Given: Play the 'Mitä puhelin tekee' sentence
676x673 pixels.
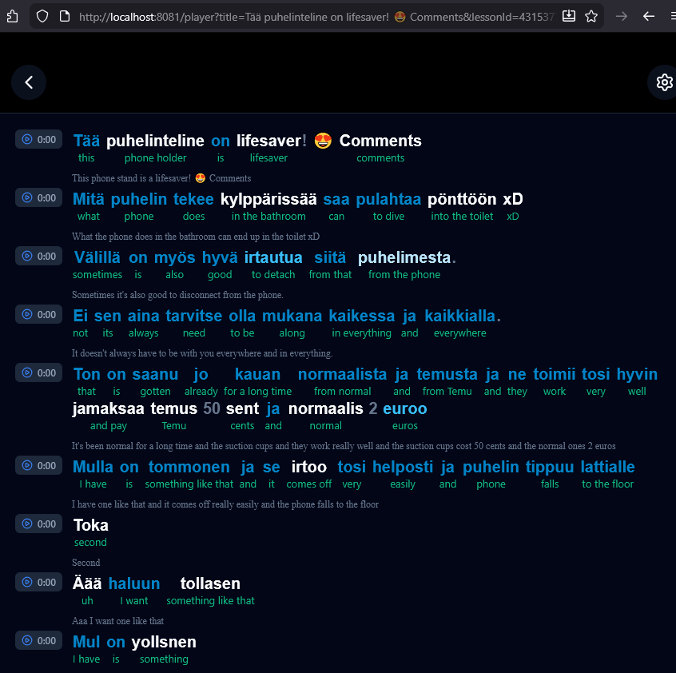Looking at the screenshot, I should 39,197.
